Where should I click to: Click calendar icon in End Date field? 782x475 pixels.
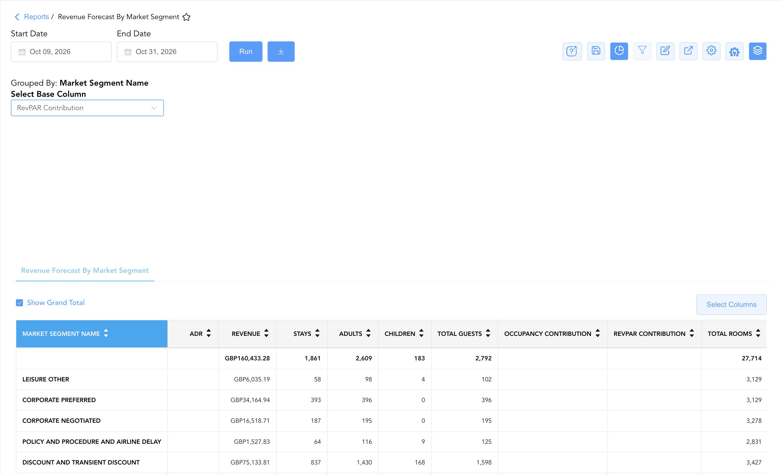[128, 52]
